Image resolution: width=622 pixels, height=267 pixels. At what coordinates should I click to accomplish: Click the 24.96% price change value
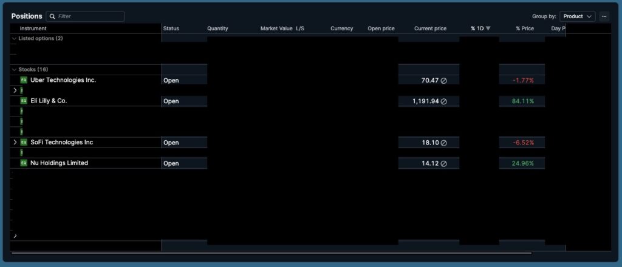click(523, 163)
